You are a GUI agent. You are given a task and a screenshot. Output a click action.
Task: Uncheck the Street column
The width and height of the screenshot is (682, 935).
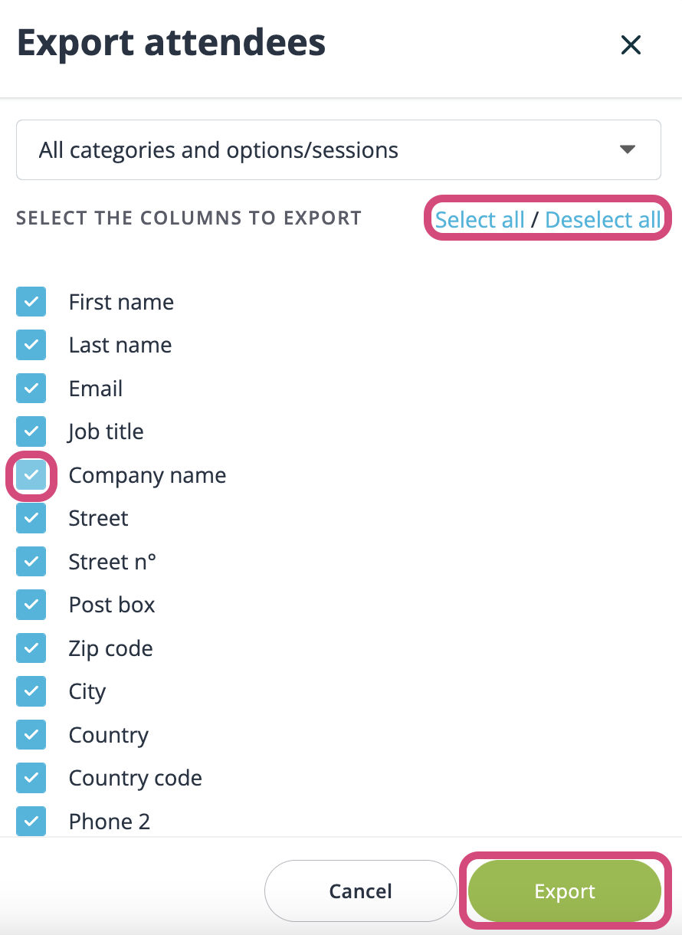(31, 518)
